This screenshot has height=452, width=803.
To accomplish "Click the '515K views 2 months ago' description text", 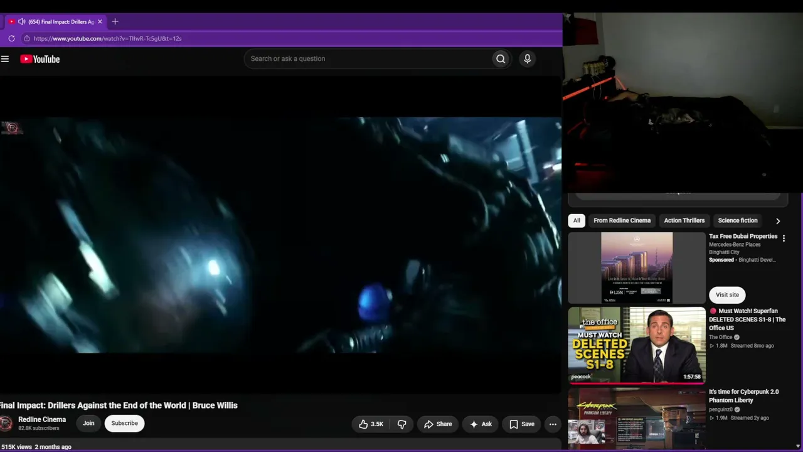I will [x=36, y=447].
